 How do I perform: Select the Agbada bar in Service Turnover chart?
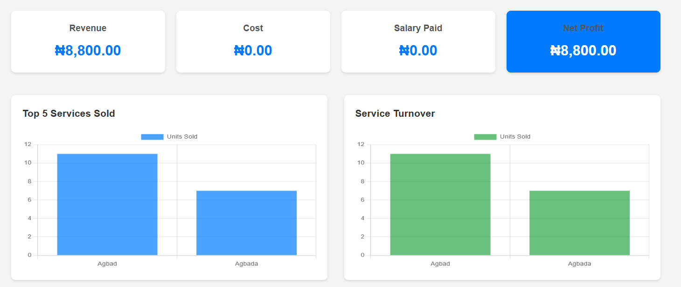(x=579, y=222)
